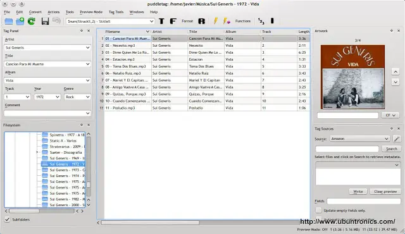Click the Autonumbering 123 icon

click(x=261, y=21)
